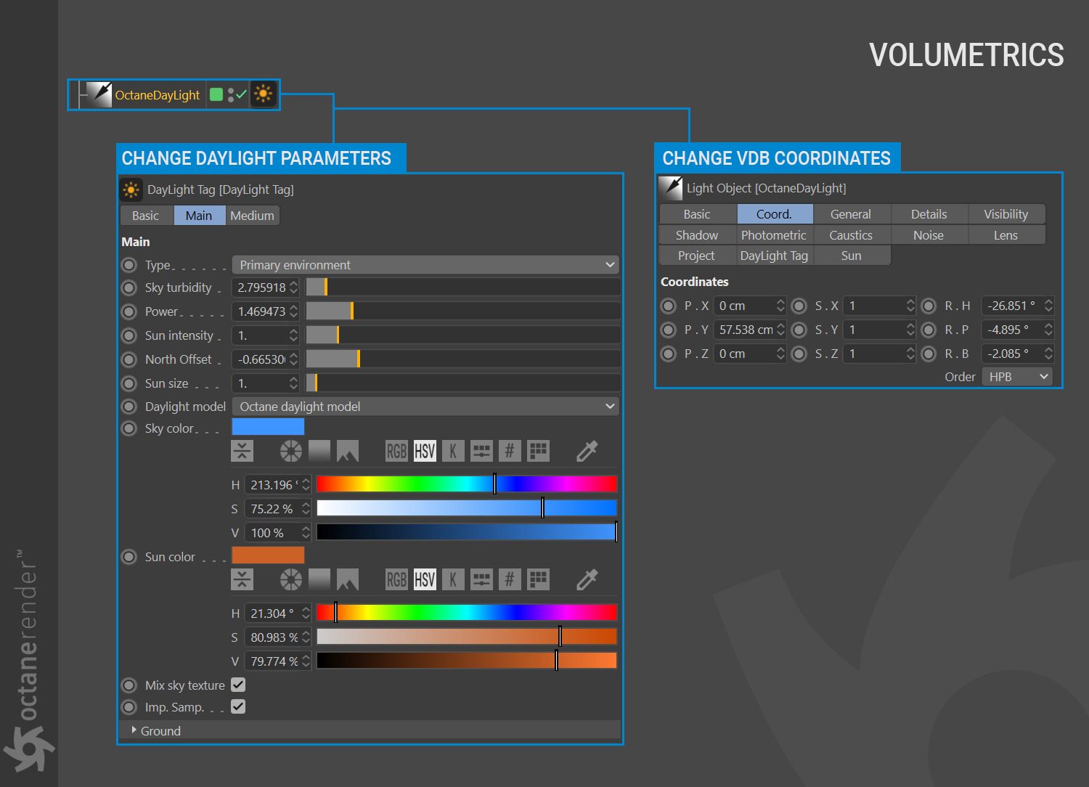Show hex (#) mode for Sun color

(x=510, y=579)
